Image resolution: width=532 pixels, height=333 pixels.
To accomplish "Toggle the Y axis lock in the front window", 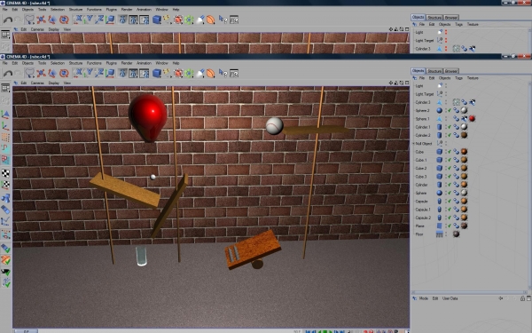I will pyautogui.click(x=89, y=73).
